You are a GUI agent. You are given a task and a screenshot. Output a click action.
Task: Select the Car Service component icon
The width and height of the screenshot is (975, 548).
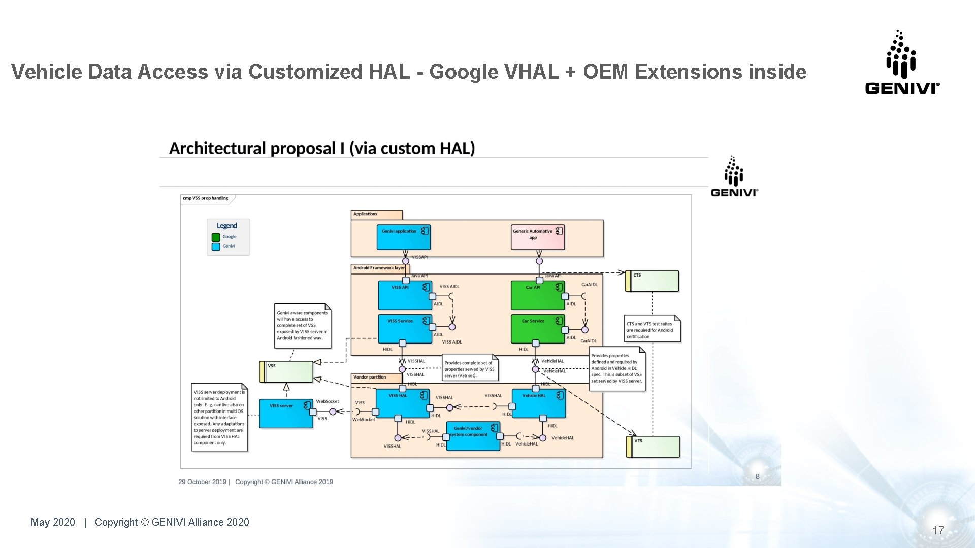559,321
